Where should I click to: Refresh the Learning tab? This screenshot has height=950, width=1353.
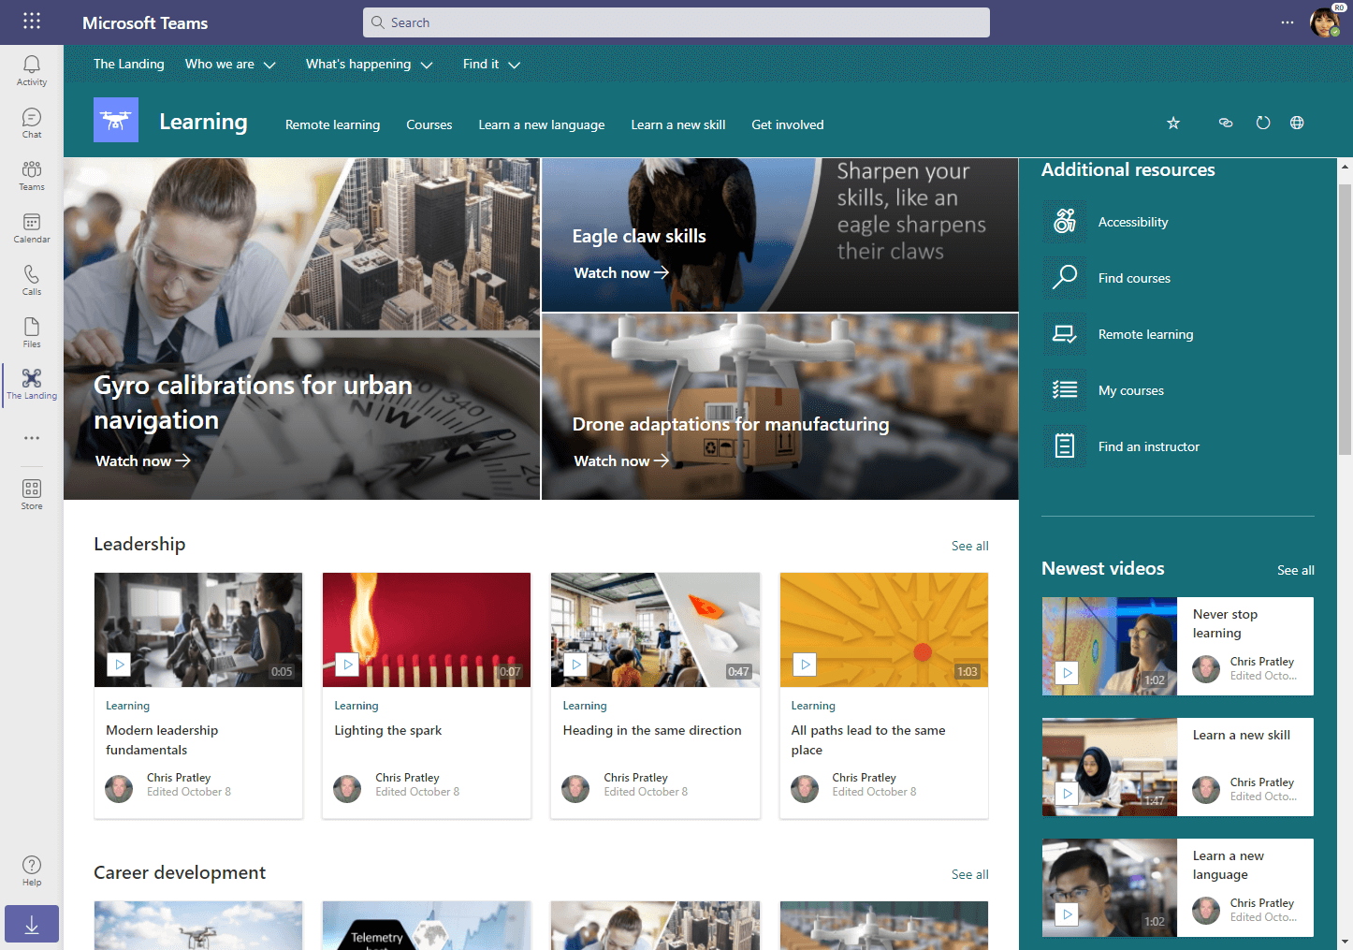tap(1263, 123)
